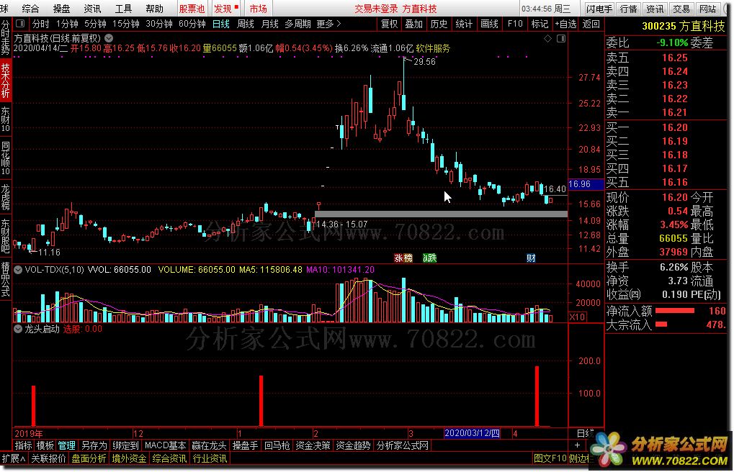Open the F10 company info
Viewport: 734px width, 472px height.
point(515,24)
